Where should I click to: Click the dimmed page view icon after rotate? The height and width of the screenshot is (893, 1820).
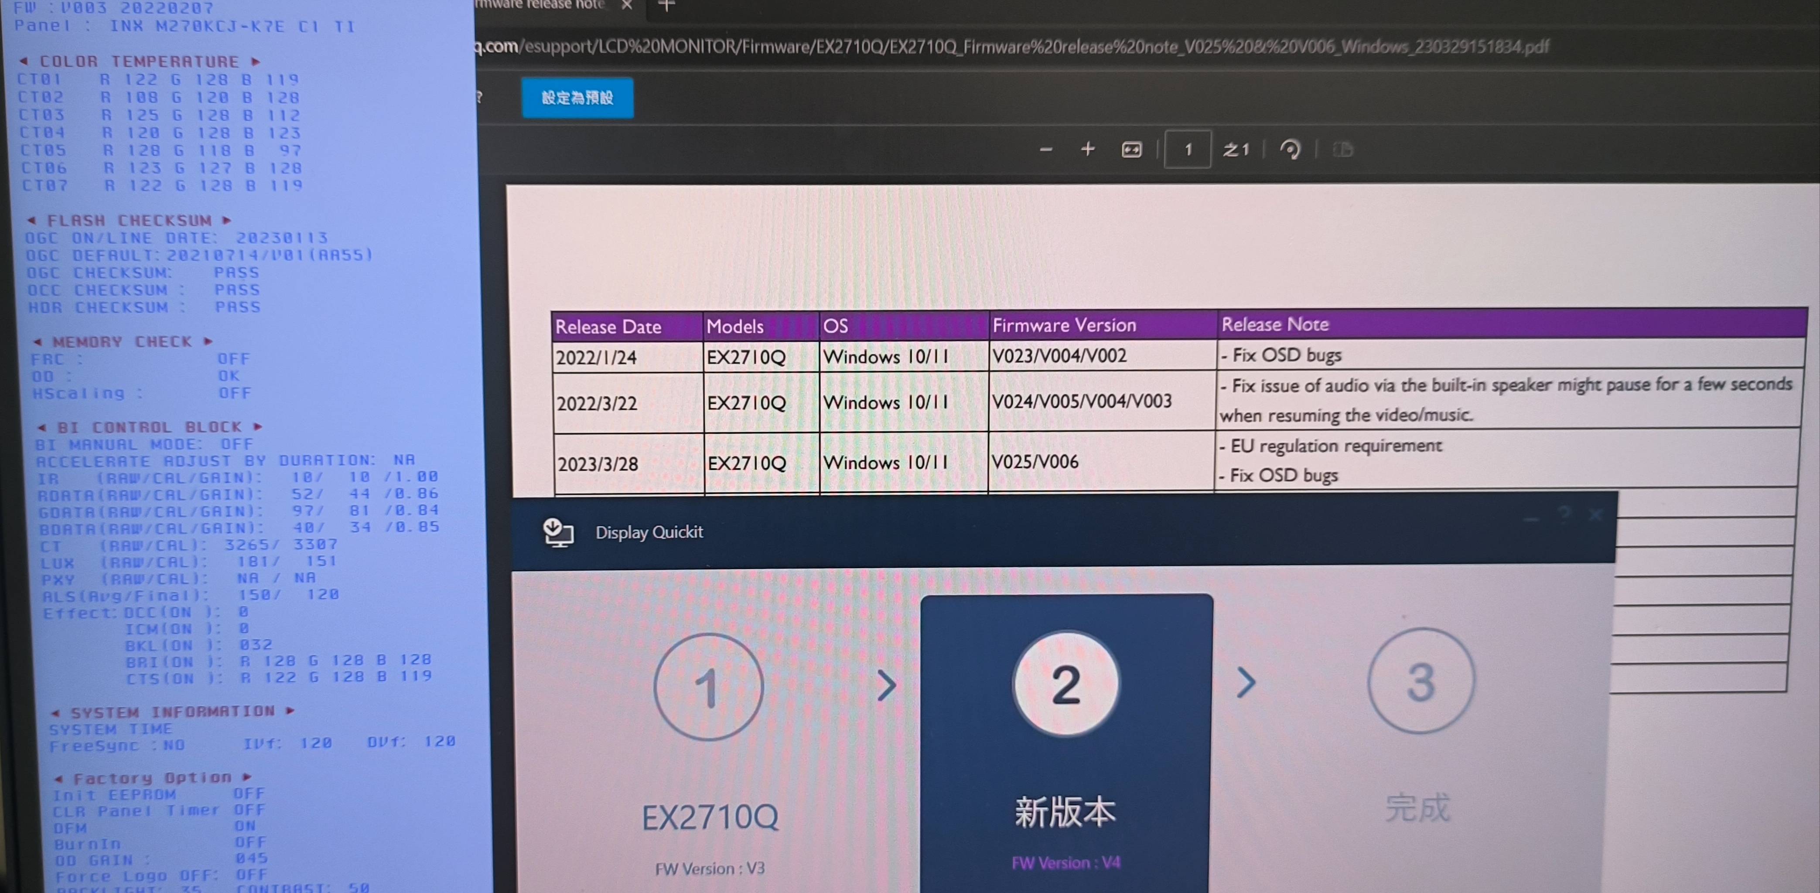pyautogui.click(x=1342, y=150)
